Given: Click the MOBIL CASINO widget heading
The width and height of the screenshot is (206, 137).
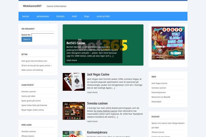Looking at the screenshot, I should tap(26, 125).
